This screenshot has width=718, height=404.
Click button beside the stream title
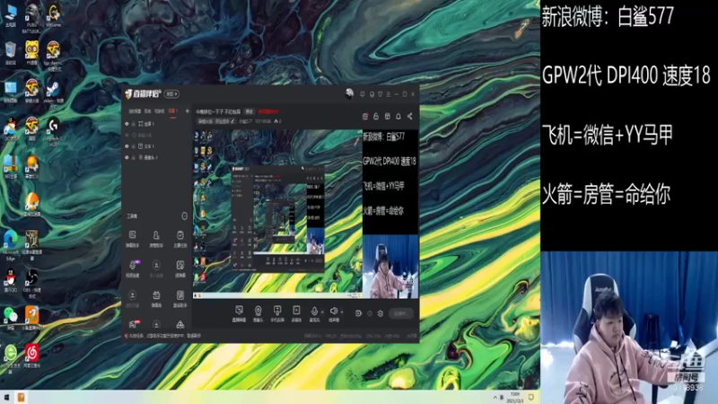[x=250, y=111]
